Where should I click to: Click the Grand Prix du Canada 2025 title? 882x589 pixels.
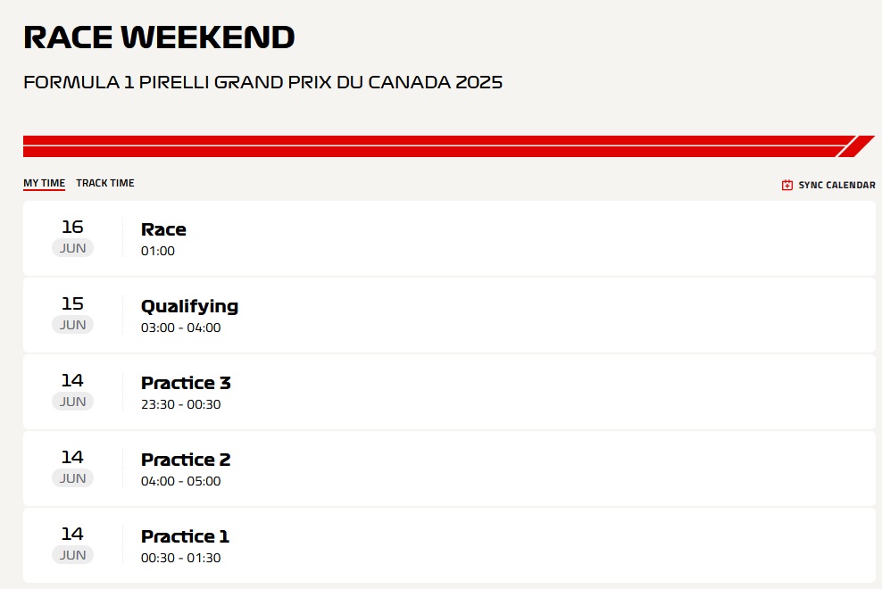pyautogui.click(x=262, y=82)
